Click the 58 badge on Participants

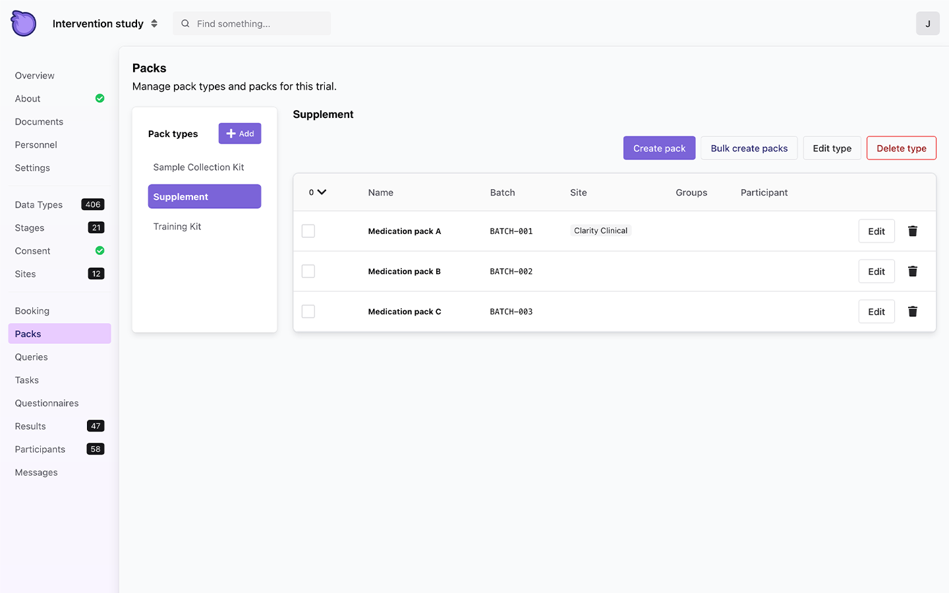pyautogui.click(x=96, y=449)
